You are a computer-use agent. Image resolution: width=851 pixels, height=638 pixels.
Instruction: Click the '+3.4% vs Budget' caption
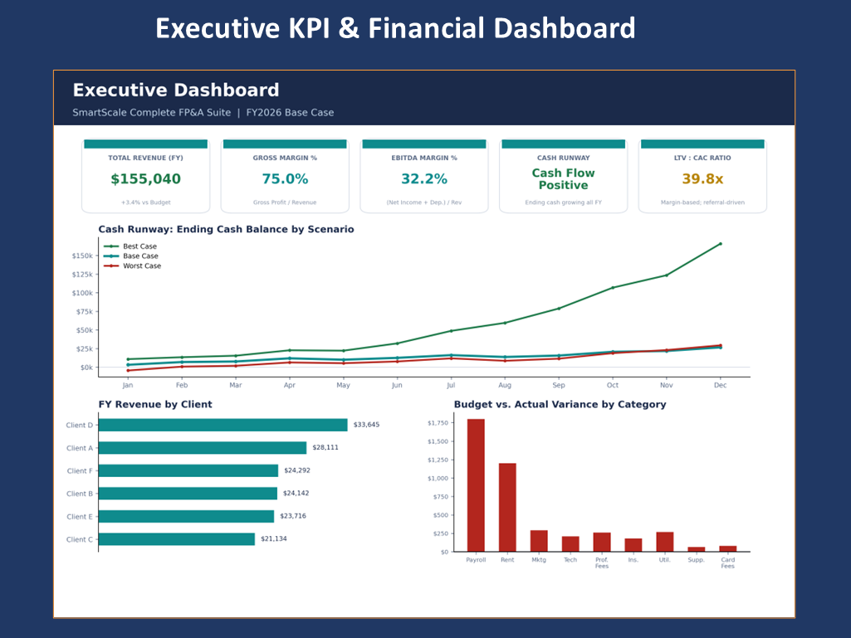point(145,202)
